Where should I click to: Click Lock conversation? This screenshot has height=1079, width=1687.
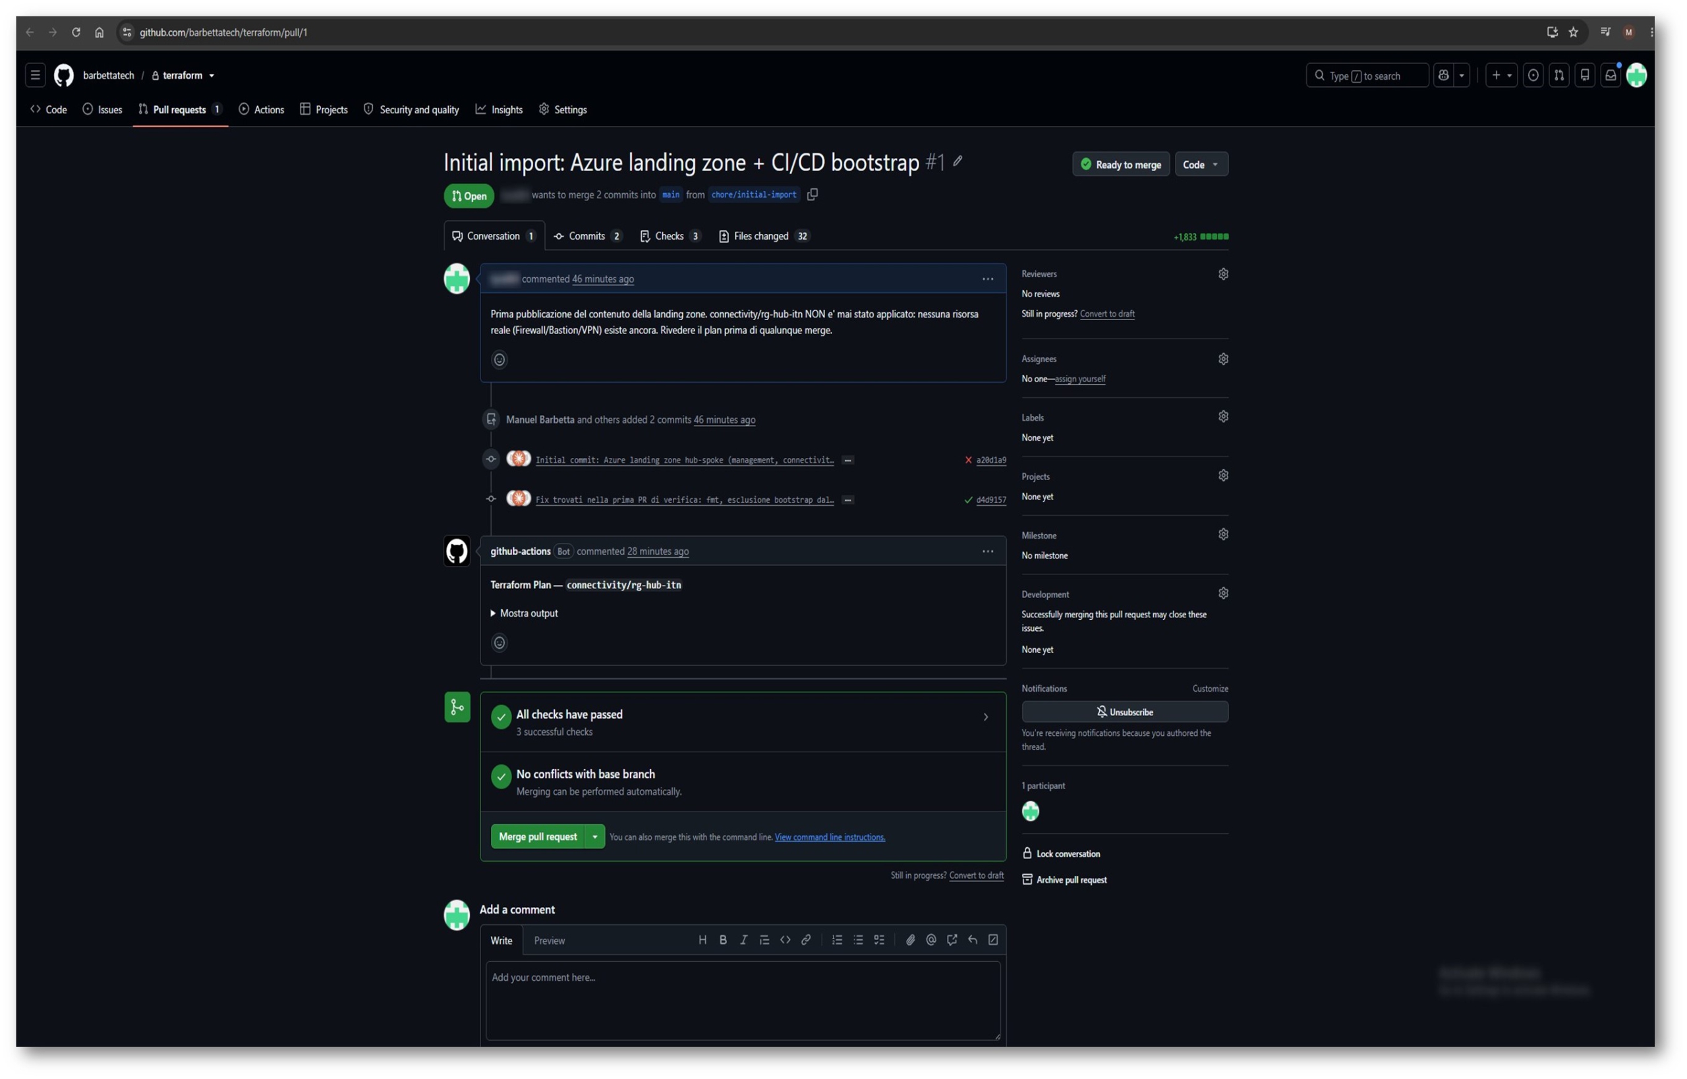(1061, 854)
